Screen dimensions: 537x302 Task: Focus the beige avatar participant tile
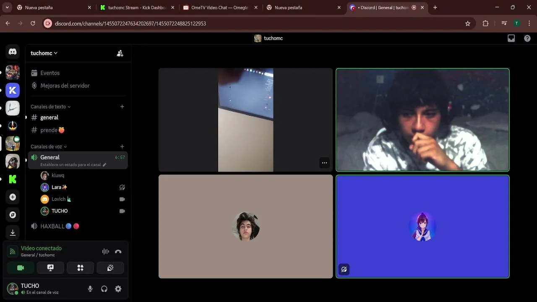point(246,226)
